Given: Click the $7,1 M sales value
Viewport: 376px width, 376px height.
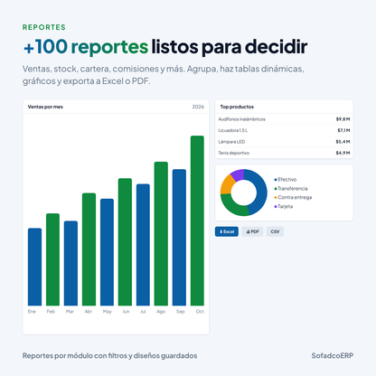Looking at the screenshot, I should pyautogui.click(x=343, y=130).
